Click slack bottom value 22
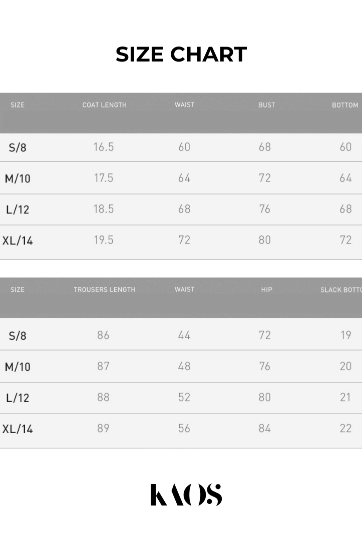 [x=345, y=428]
